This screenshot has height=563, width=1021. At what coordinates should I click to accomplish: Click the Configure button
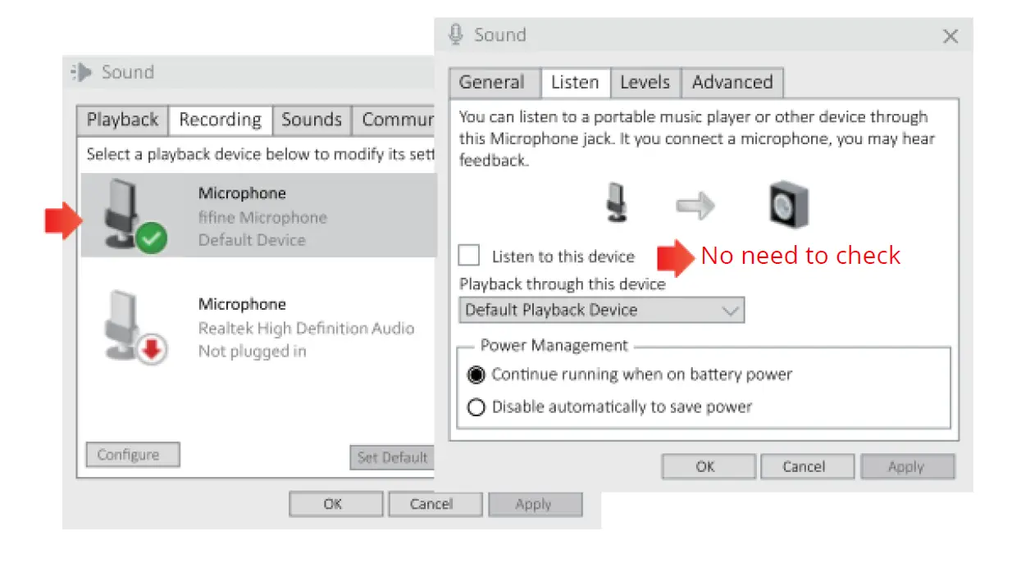[132, 454]
